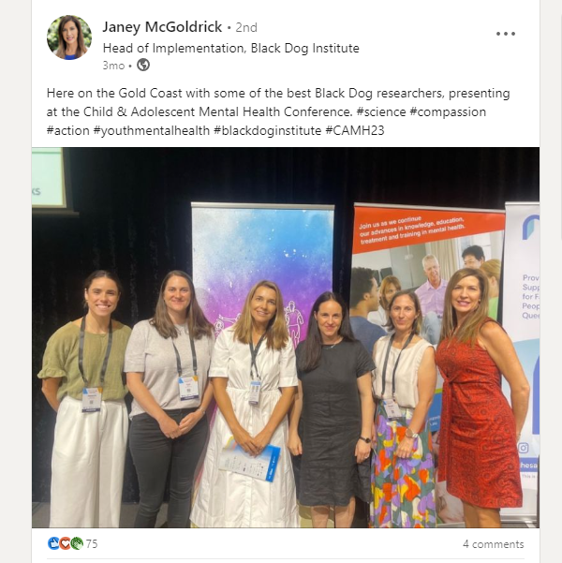
Task: Click the like reaction icon
Action: pyautogui.click(x=53, y=543)
